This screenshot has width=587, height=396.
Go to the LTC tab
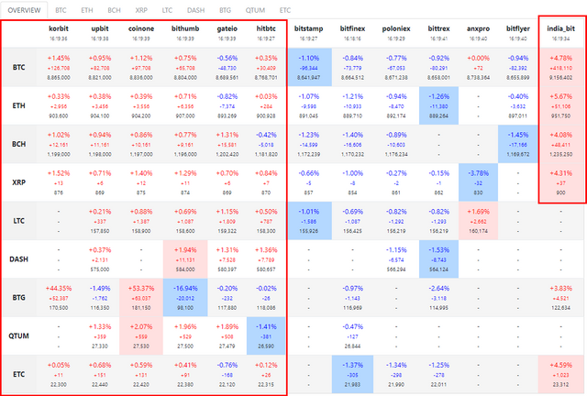pyautogui.click(x=167, y=10)
